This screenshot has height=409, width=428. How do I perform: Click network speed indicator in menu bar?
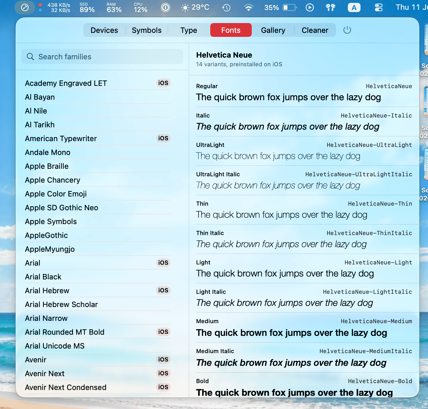(x=55, y=7)
